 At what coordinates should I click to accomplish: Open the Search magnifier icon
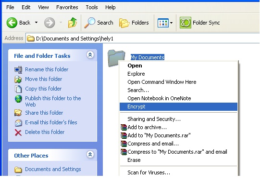90,23
